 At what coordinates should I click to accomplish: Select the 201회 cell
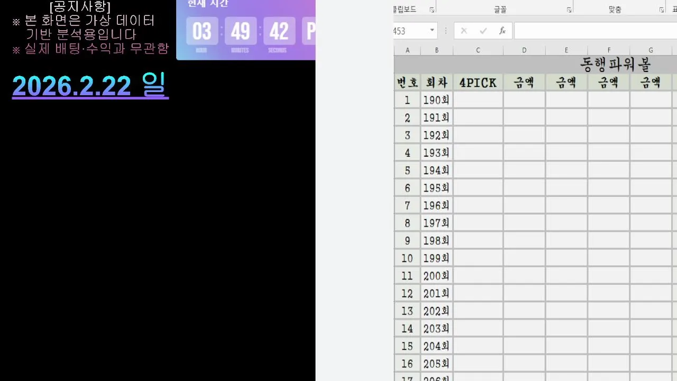pos(437,293)
